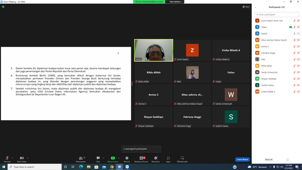
Task: Open the Windows notification center
Action: [x=297, y=167]
